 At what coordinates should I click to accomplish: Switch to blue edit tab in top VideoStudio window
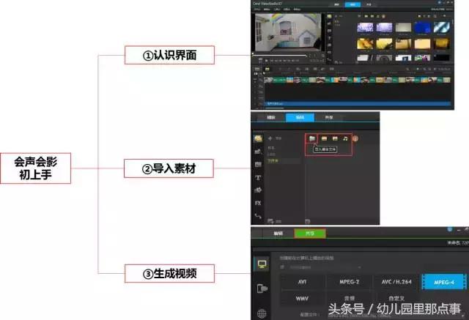click(352, 4)
